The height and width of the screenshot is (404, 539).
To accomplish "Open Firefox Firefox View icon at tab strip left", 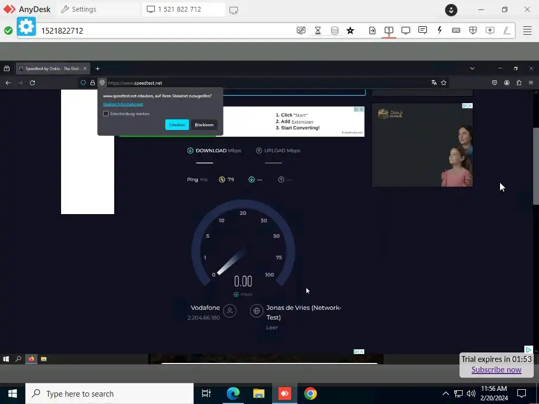I will point(6,69).
